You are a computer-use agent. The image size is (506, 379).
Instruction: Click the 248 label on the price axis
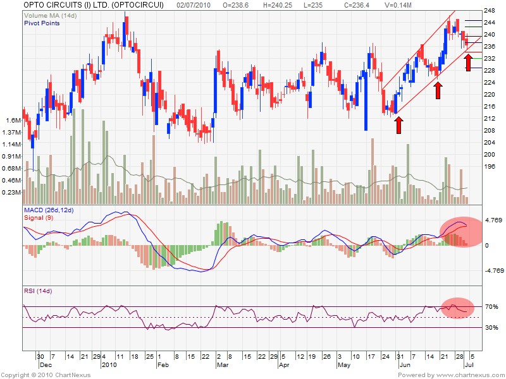489,11
